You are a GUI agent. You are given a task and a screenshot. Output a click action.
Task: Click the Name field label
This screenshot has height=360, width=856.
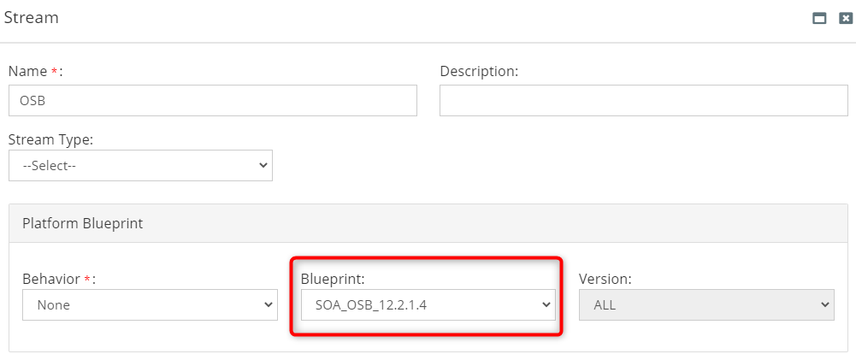tap(36, 72)
